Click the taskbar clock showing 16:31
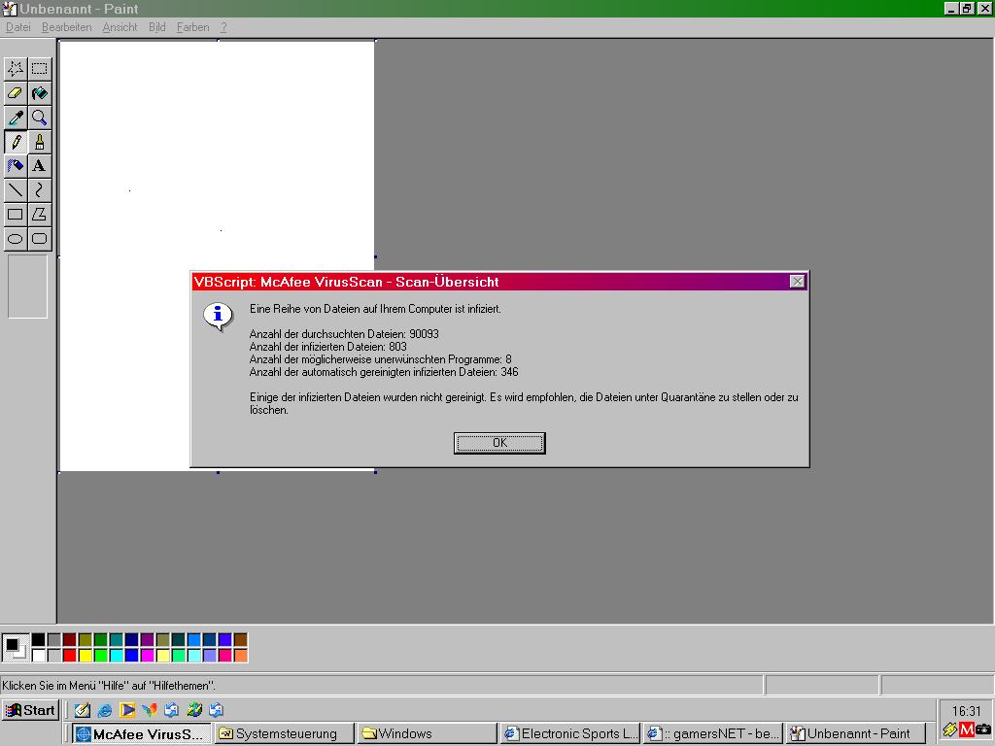This screenshot has width=995, height=746. (x=966, y=711)
